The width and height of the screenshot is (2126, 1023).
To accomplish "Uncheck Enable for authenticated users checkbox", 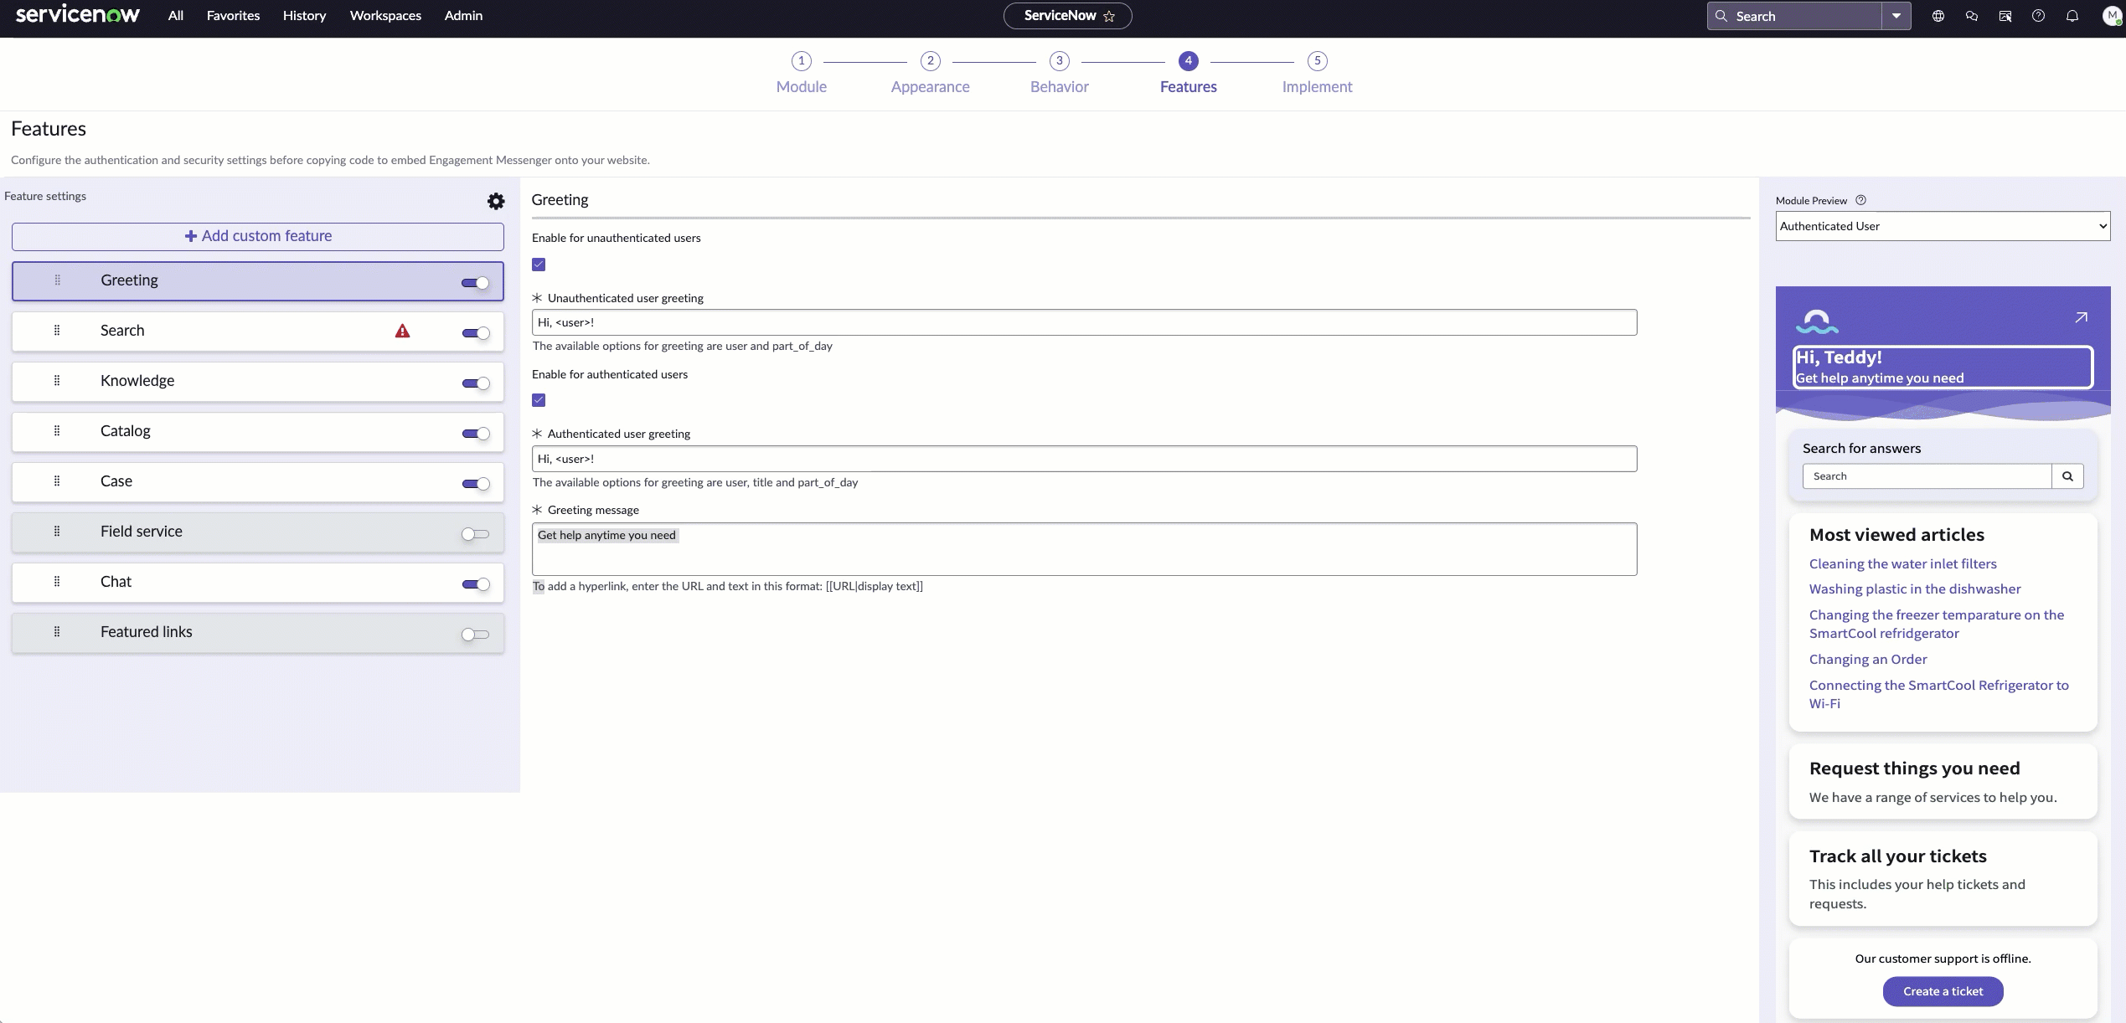I will point(539,400).
